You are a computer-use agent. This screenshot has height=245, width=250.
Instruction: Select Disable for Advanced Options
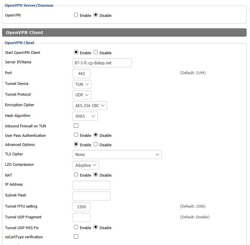(x=95, y=144)
